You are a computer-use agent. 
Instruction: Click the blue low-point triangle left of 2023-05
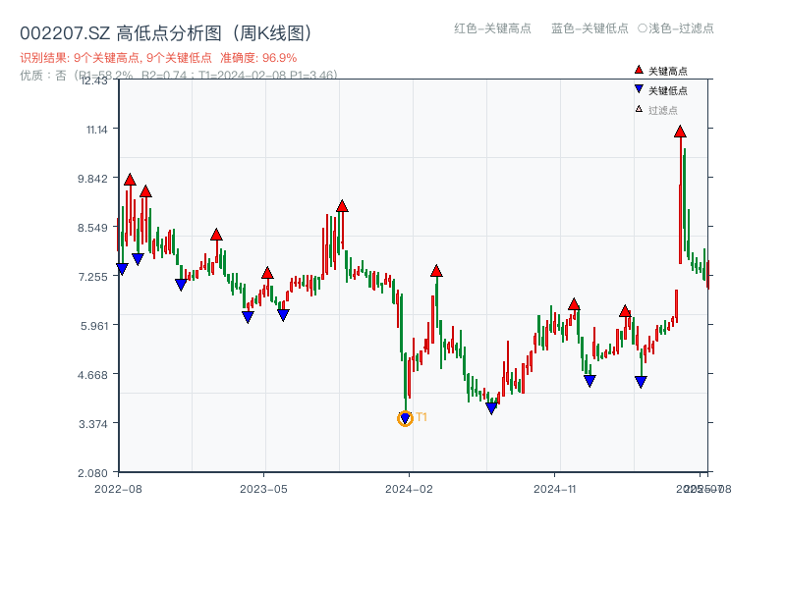click(248, 316)
